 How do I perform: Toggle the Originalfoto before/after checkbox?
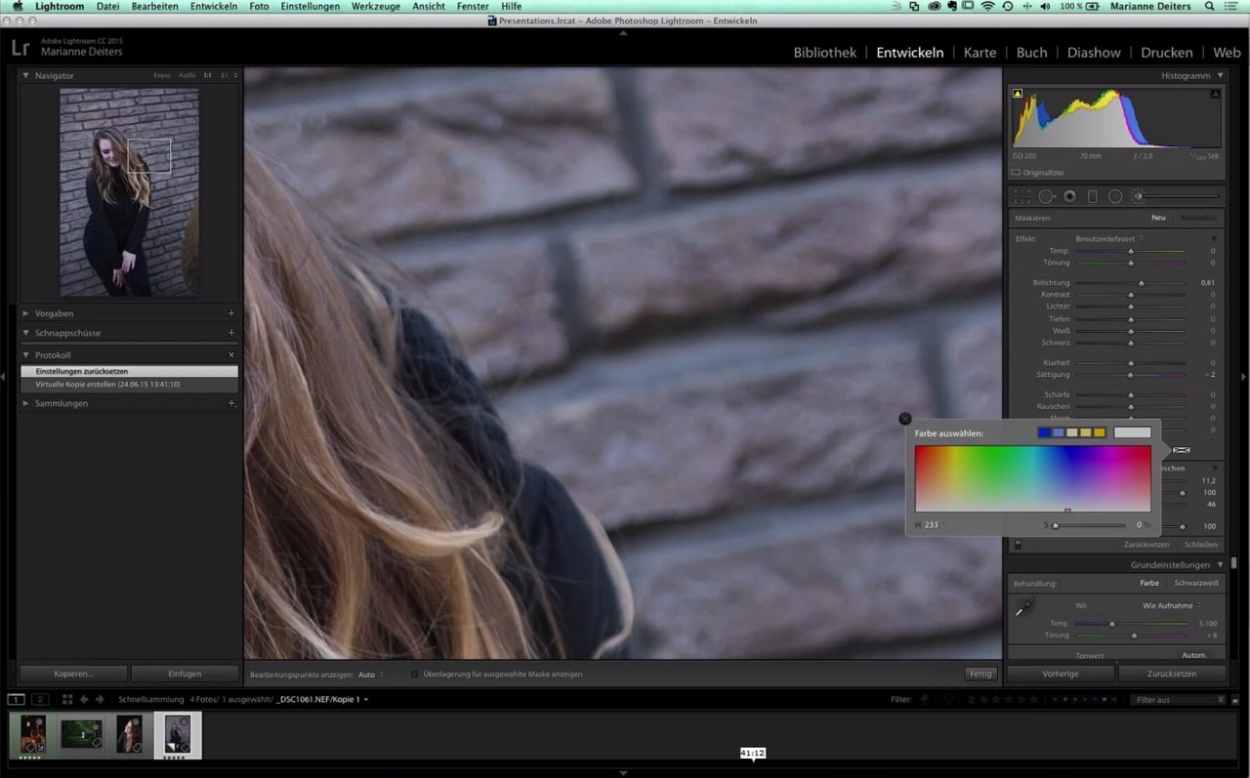pos(1016,172)
